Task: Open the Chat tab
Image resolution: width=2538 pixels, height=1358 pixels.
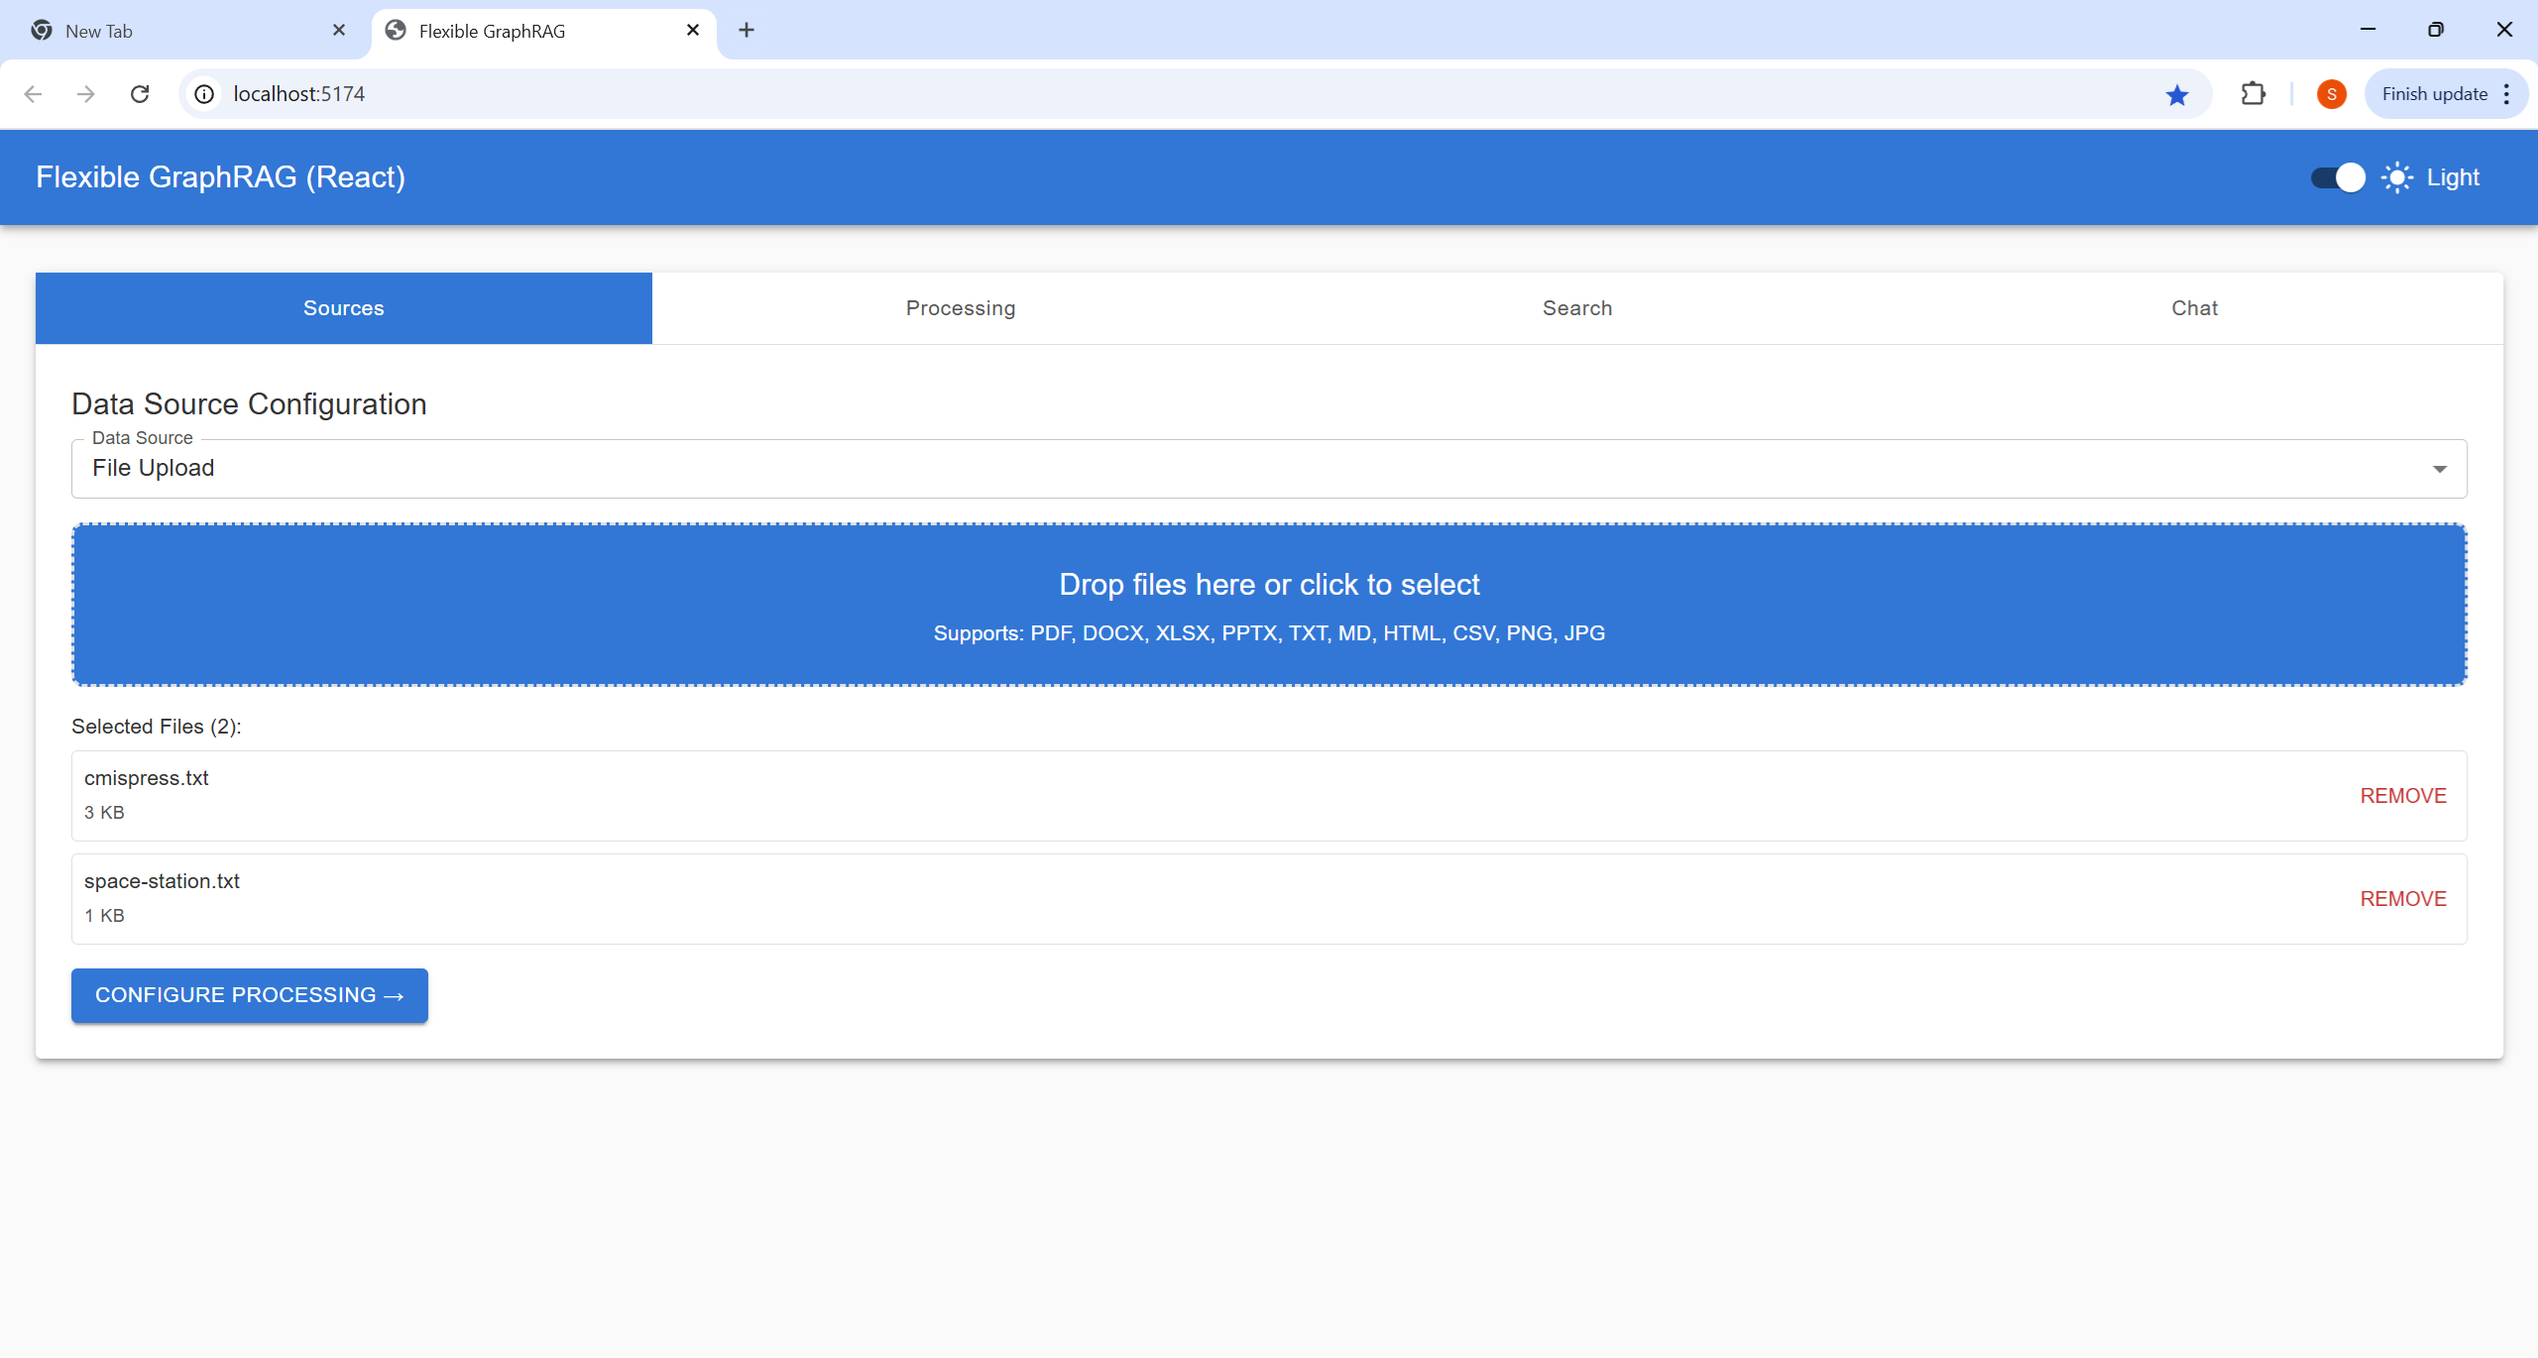Action: point(2193,308)
